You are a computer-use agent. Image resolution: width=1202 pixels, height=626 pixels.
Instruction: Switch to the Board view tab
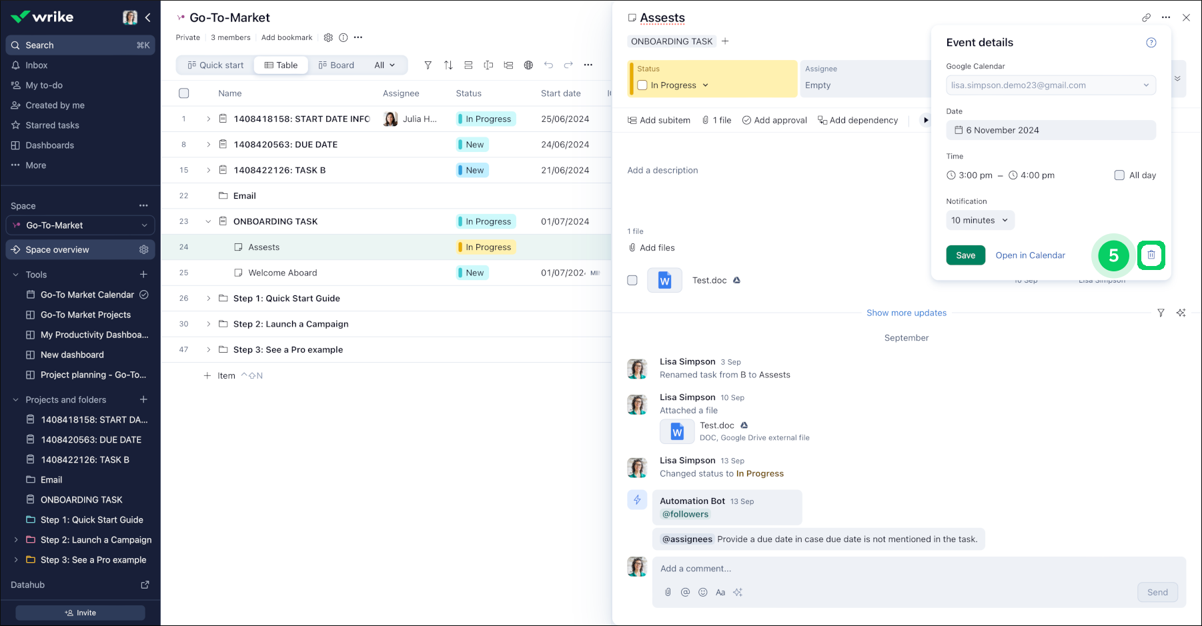[336, 65]
